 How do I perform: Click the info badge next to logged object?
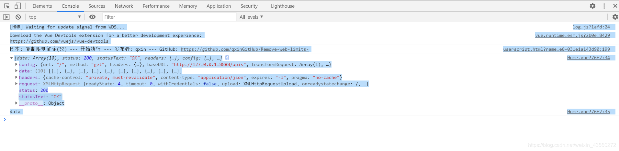227,58
